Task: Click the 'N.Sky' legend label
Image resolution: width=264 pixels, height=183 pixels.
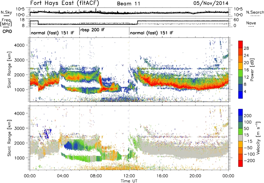Action: tap(6, 12)
